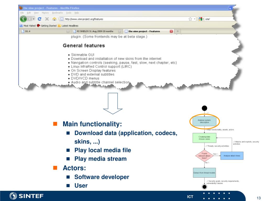This screenshot has width=268, height=201.
Task: Open the Tools menu
Action: click(x=69, y=13)
